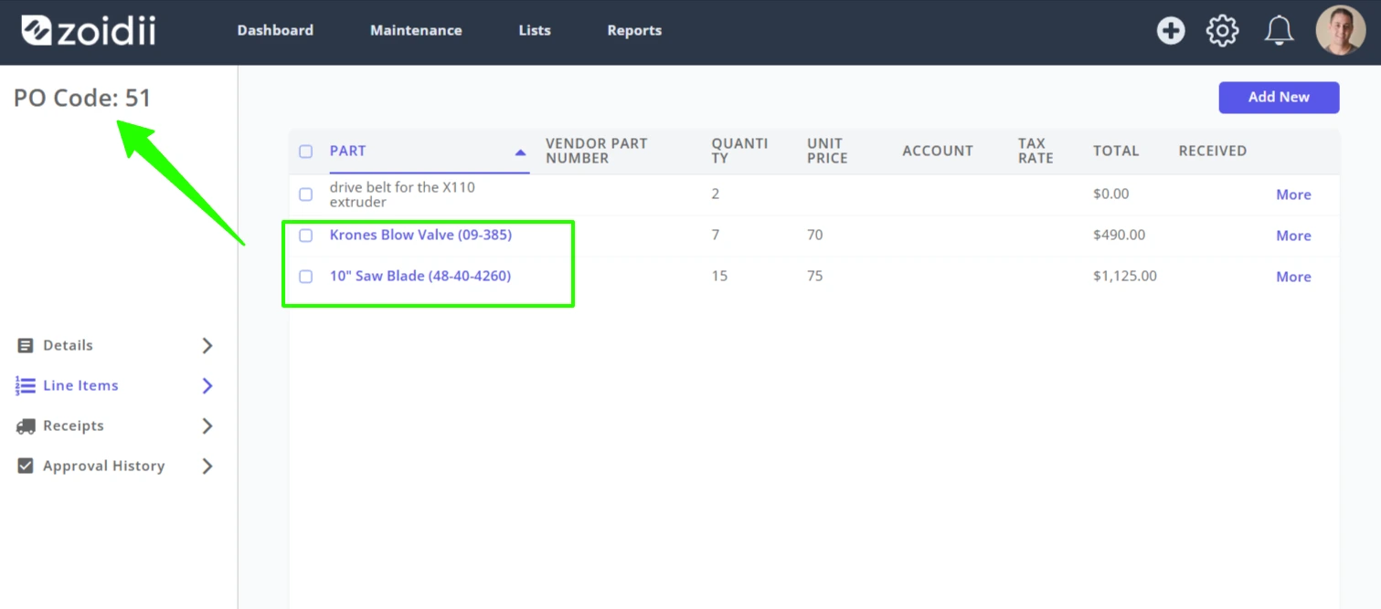This screenshot has width=1381, height=609.
Task: Click RECEIVED column header
Action: pyautogui.click(x=1213, y=152)
